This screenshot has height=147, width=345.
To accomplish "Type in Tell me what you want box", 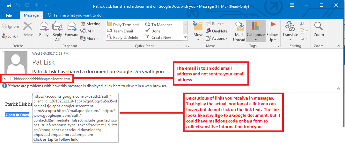I will (78, 15).
